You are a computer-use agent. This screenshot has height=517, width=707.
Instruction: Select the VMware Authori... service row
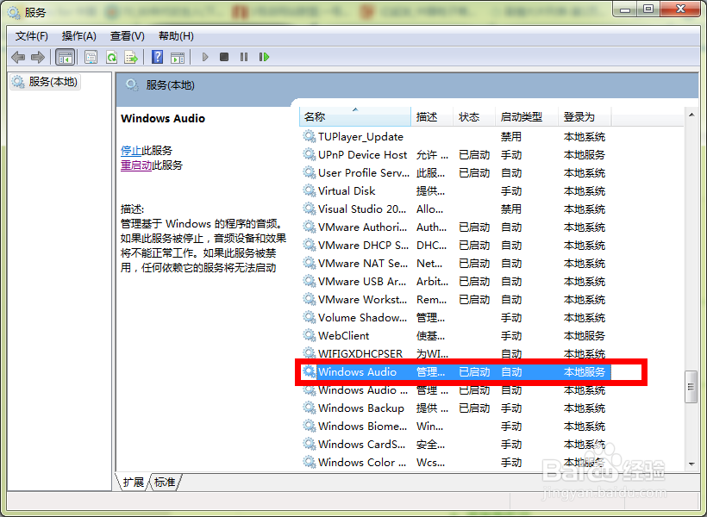tap(455, 227)
